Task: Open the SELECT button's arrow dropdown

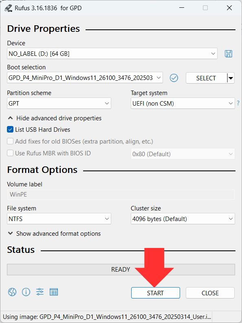Action: (x=231, y=78)
